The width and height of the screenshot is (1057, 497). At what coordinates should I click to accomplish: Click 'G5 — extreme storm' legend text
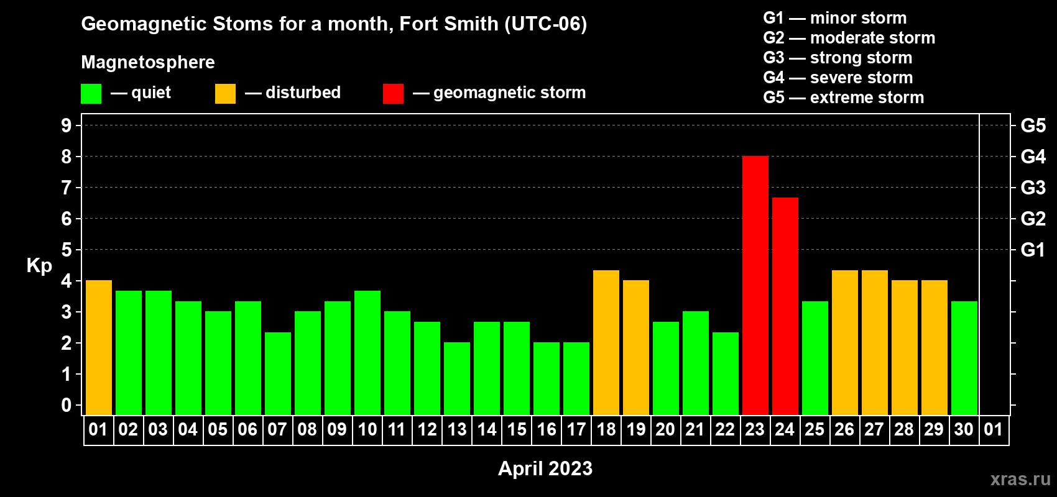[844, 98]
